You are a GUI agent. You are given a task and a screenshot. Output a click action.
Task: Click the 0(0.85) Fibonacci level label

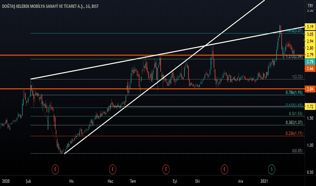point(297,151)
